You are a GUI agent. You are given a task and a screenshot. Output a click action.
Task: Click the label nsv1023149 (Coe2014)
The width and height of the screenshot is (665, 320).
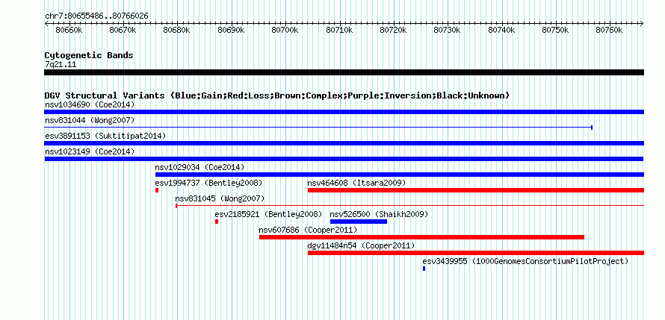90,151
